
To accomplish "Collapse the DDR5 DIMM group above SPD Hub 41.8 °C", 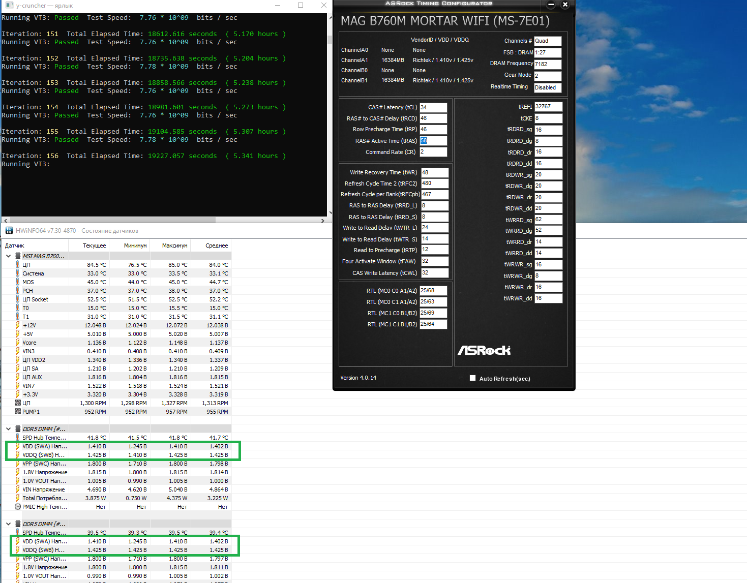I will (x=9, y=429).
